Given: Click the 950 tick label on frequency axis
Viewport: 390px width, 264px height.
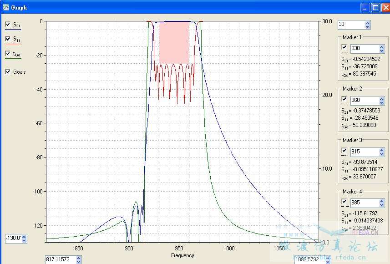Looking at the screenshot, I should [x=179, y=249].
